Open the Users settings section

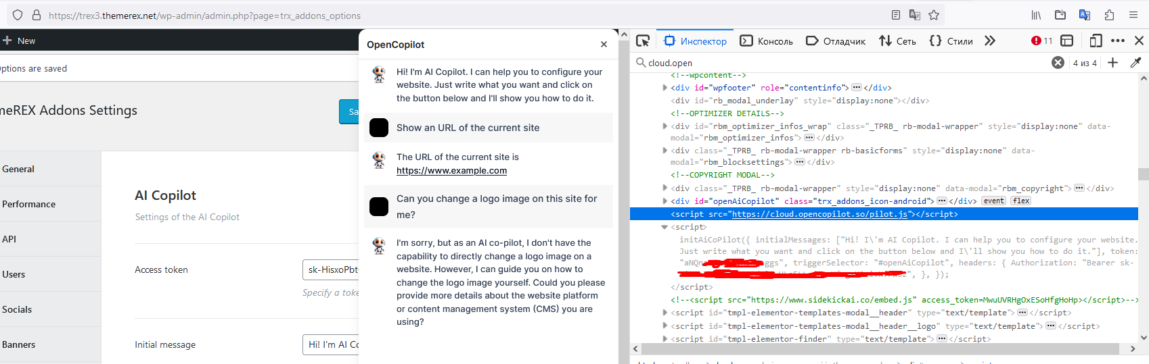(x=50, y=274)
